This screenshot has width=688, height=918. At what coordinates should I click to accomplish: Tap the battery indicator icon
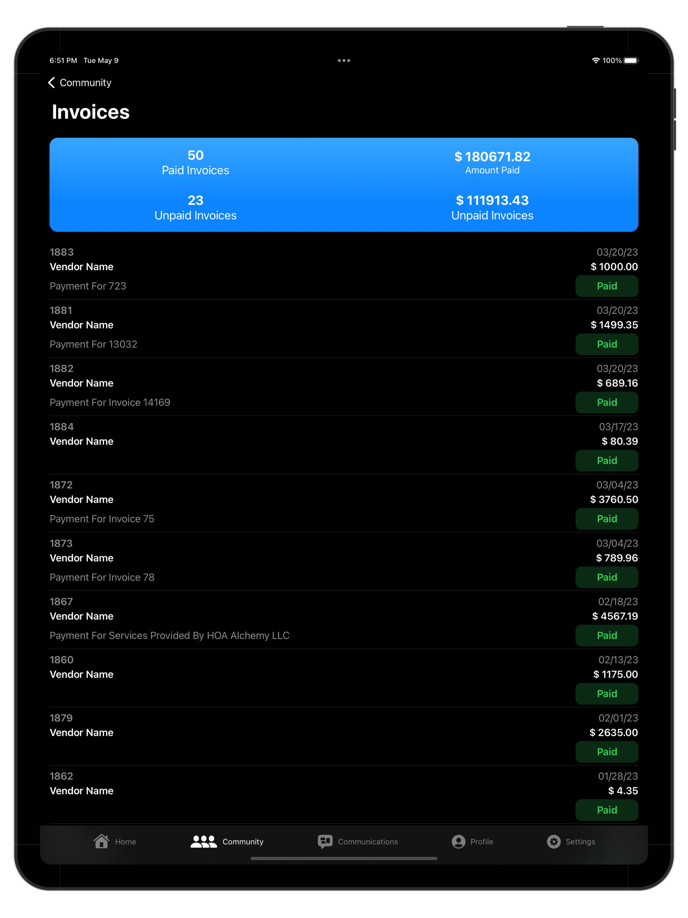631,60
